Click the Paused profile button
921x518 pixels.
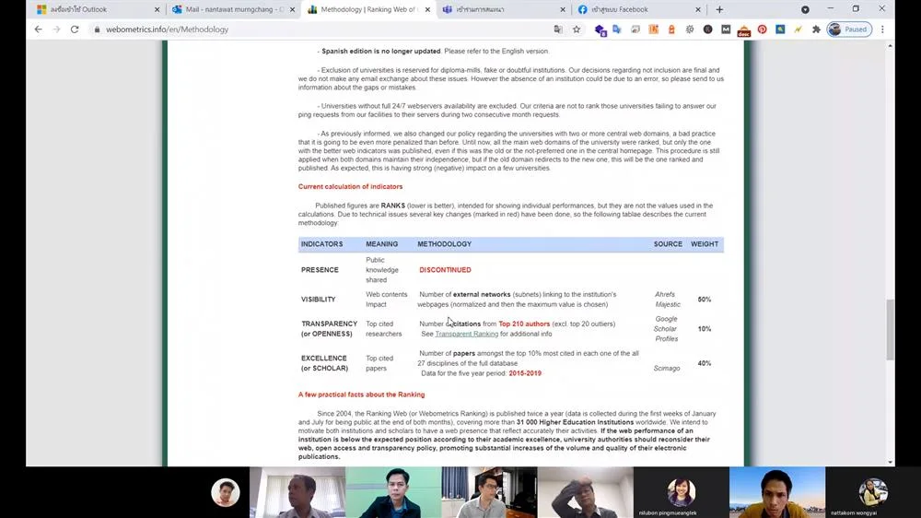(x=849, y=29)
